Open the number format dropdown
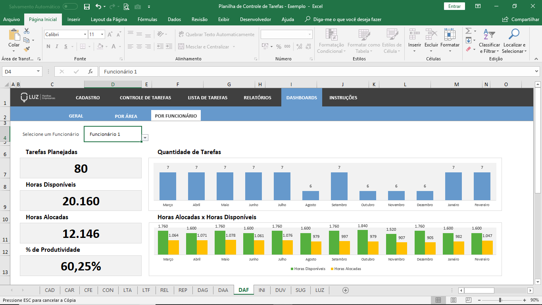 pyautogui.click(x=310, y=35)
